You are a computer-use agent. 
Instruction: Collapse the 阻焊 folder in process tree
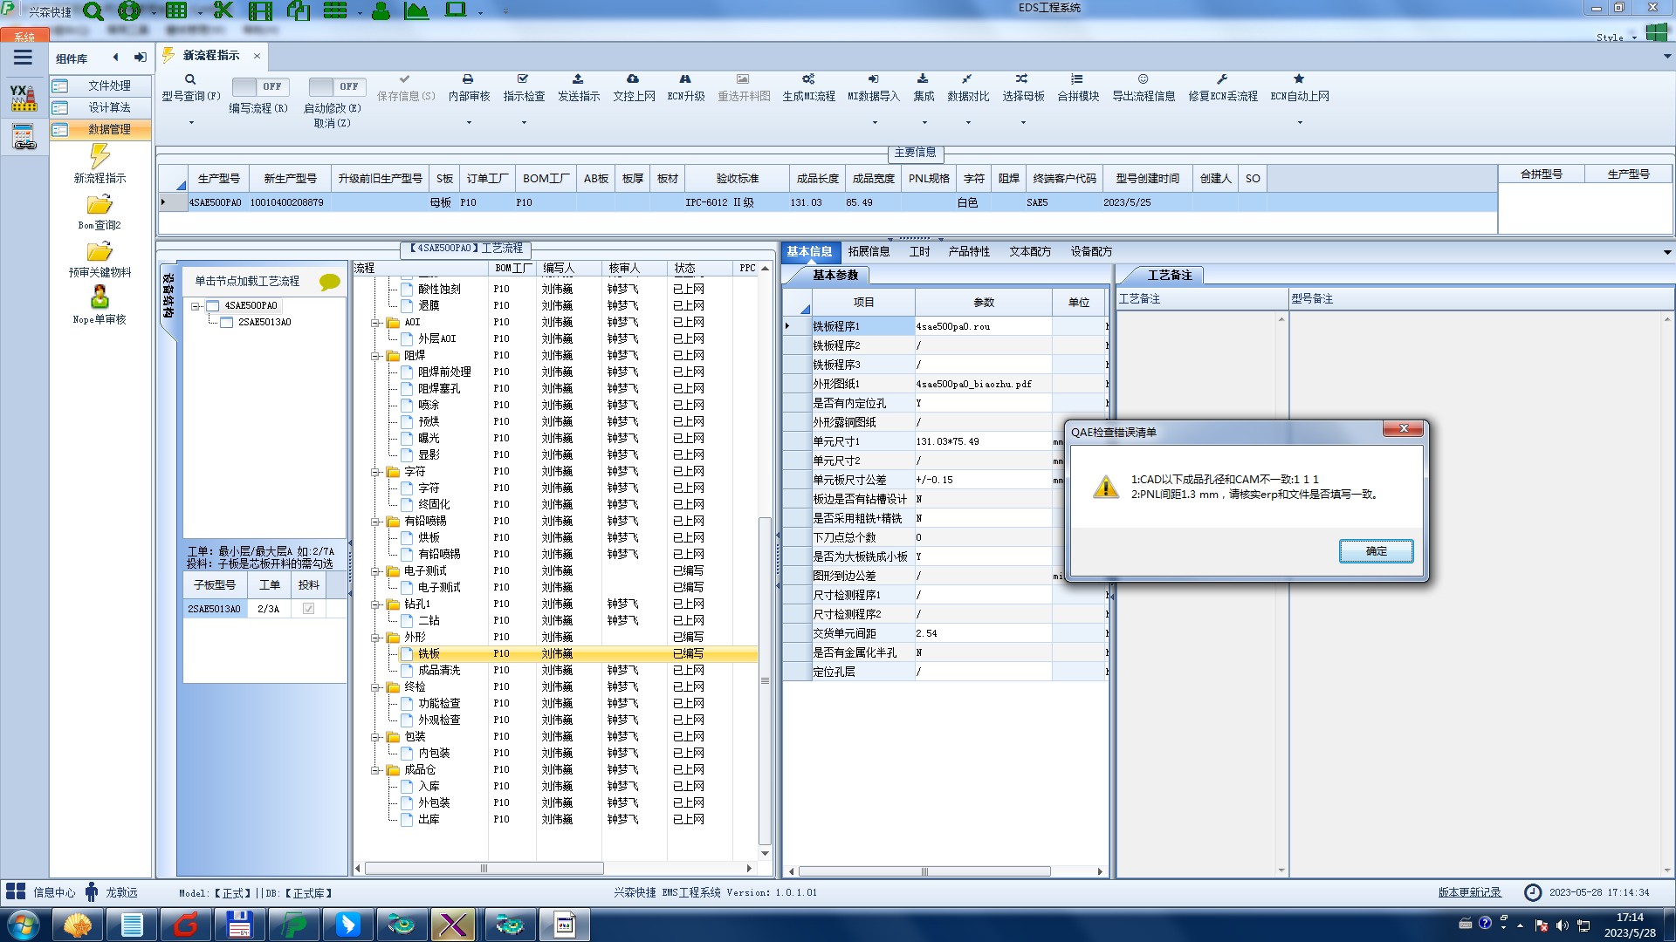tap(376, 356)
